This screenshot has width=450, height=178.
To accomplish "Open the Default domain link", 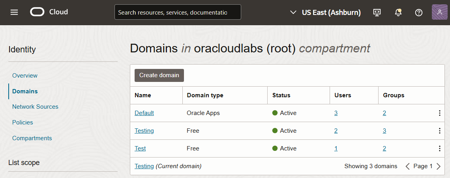I will click(144, 113).
